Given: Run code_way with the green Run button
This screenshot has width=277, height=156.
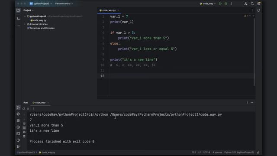Looking at the screenshot, I should click(220, 3).
